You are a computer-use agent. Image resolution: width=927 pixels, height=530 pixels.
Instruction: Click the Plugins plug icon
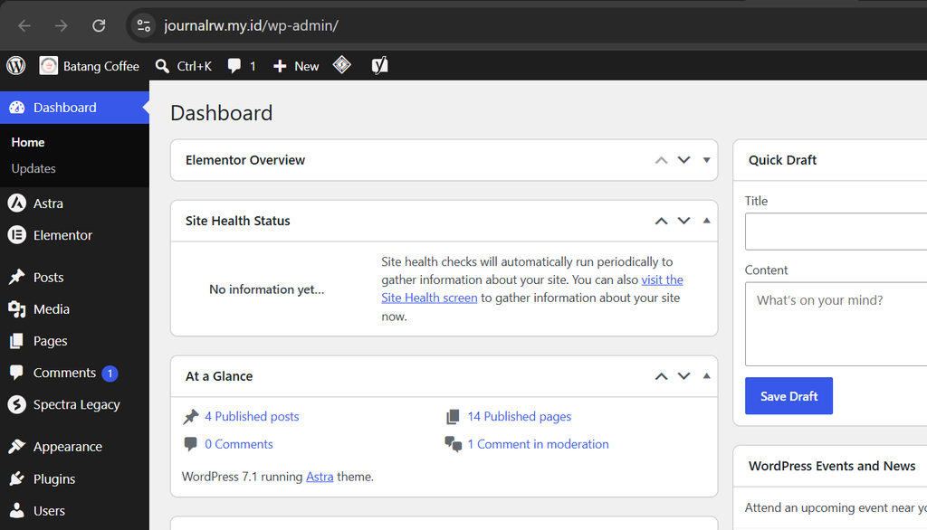tap(16, 478)
